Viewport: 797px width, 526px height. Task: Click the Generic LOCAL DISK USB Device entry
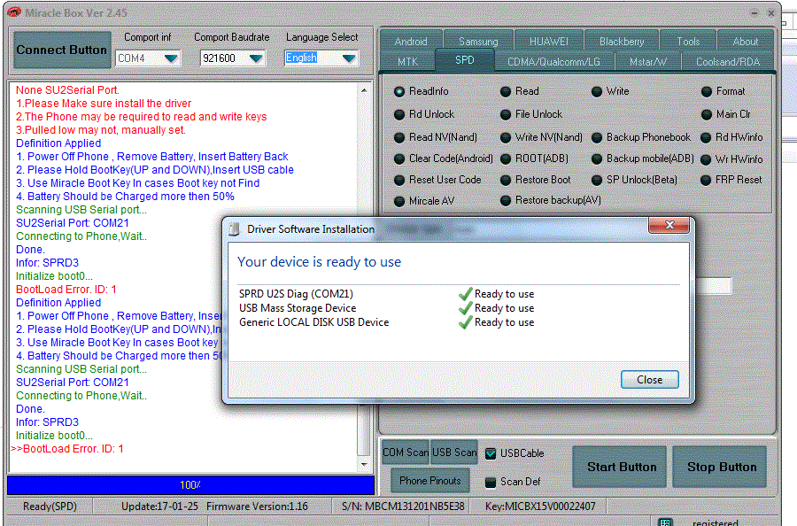pyautogui.click(x=313, y=322)
